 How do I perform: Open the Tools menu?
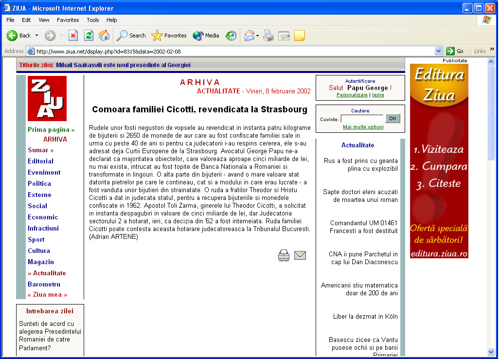[93, 20]
